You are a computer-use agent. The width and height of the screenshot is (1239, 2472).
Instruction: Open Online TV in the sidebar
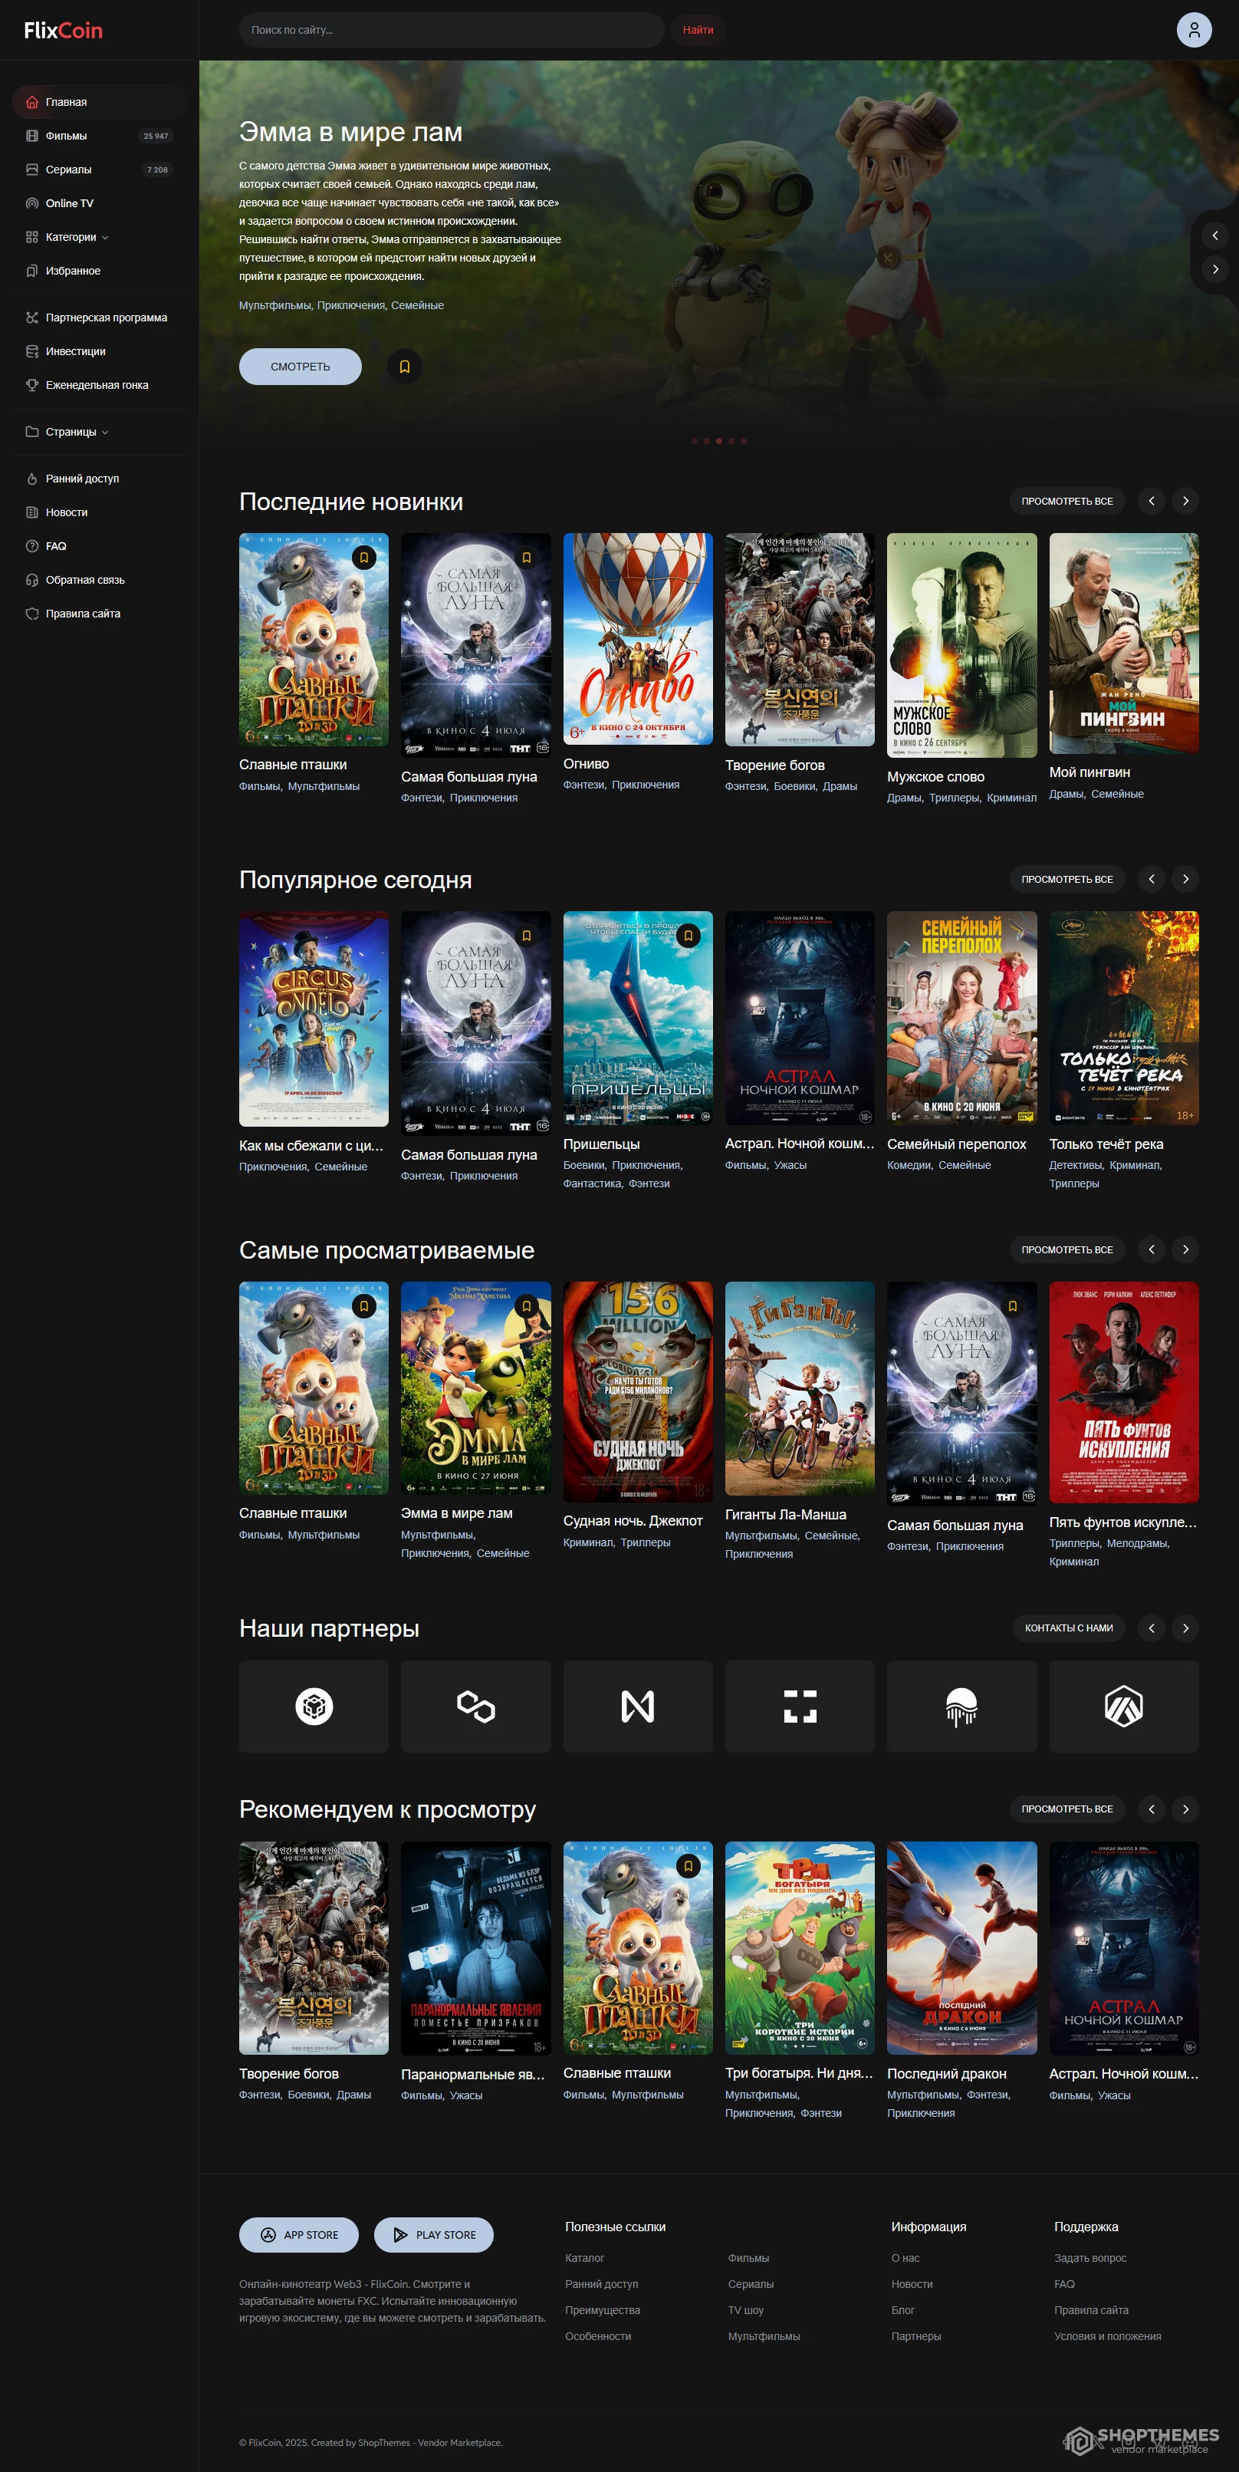pyautogui.click(x=69, y=203)
